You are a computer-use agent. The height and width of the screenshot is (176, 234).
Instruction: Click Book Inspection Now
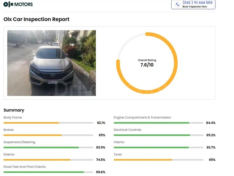tap(195, 6)
